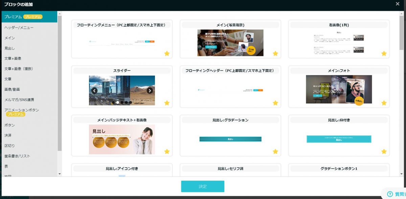Click the star icon on メイン(写真複数) block
This screenshot has height=199, width=406.
tap(275, 53)
